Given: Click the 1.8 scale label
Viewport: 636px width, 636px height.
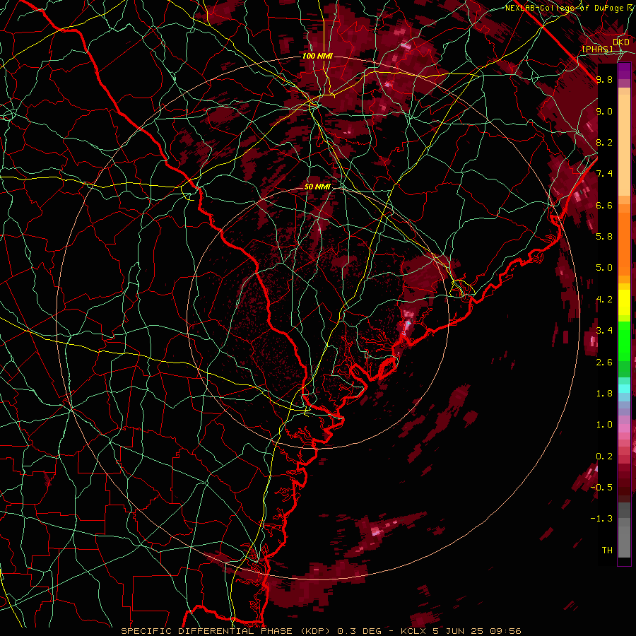Looking at the screenshot, I should tap(604, 394).
